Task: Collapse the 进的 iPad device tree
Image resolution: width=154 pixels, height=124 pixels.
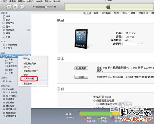Action: pyautogui.click(x=1, y=56)
